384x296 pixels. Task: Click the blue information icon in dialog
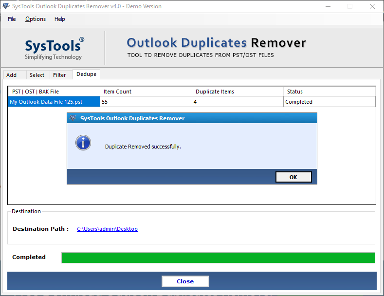pyautogui.click(x=83, y=143)
